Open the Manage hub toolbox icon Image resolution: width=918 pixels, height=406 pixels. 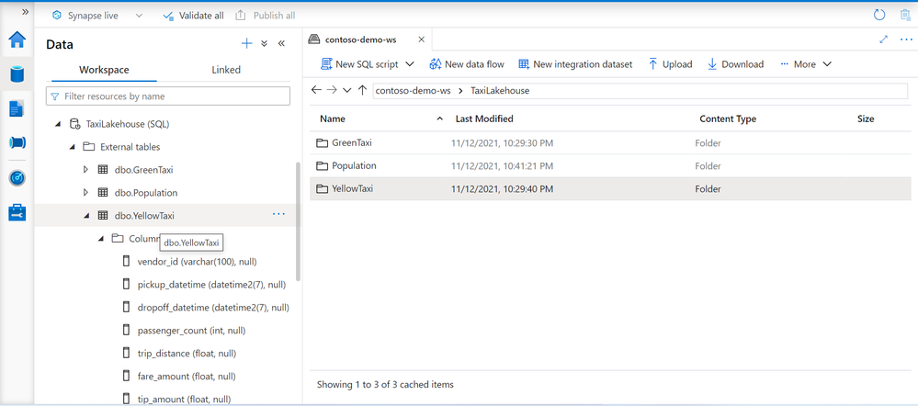(17, 212)
